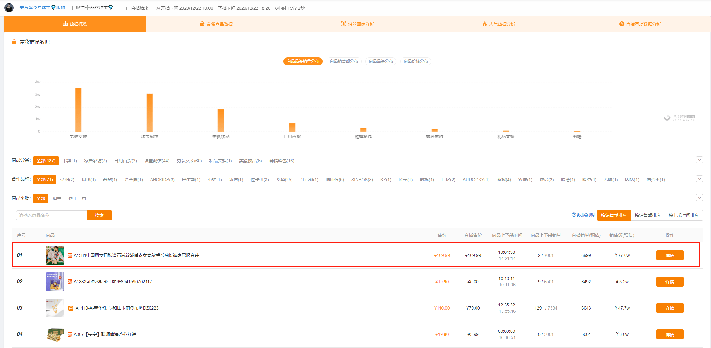Click Taobao source icon on item 01
The width and height of the screenshot is (711, 348).
click(70, 256)
